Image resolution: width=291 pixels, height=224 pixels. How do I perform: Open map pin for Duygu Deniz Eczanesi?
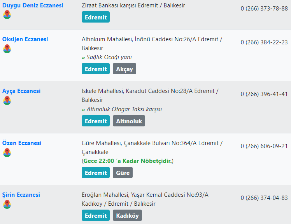(7, 15)
